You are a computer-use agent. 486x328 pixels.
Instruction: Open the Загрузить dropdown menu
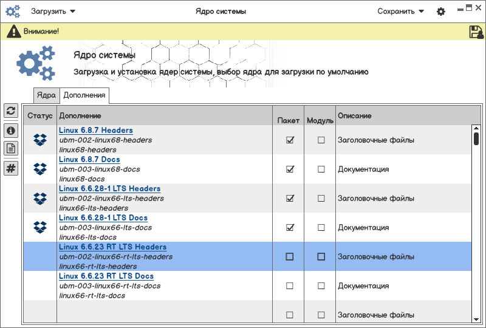pos(53,12)
